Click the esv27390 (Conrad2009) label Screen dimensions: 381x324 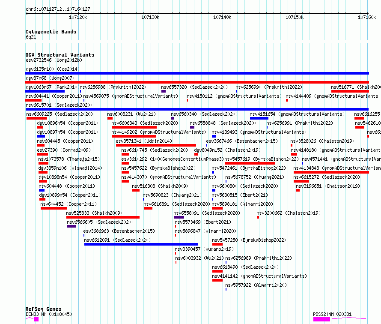coord(64,150)
